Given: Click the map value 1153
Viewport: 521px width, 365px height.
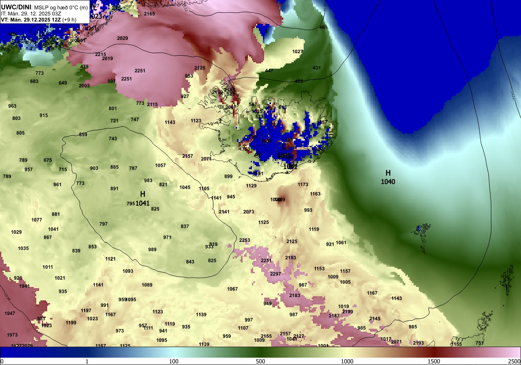Looking at the screenshot, I should coord(319,269).
